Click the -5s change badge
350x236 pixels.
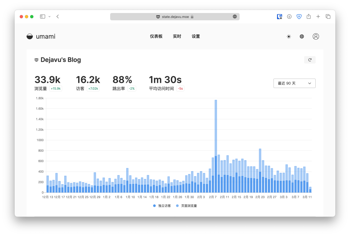180,89
